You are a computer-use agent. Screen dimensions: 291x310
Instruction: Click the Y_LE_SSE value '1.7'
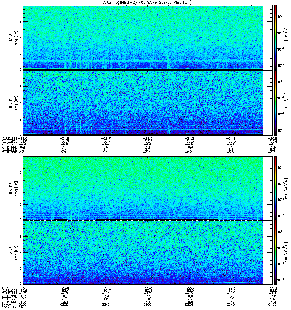point(23,150)
